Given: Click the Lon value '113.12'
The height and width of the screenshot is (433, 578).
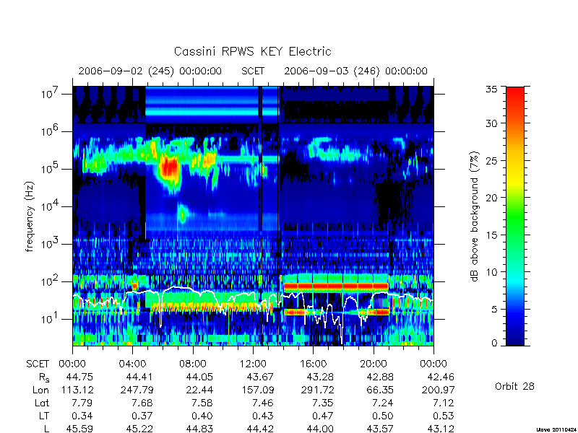Looking at the screenshot, I should pos(77,390).
